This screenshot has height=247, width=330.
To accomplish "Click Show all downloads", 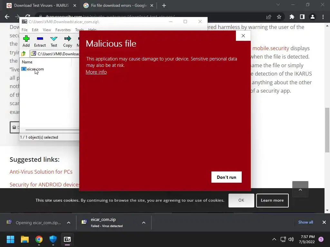I will coord(306,222).
